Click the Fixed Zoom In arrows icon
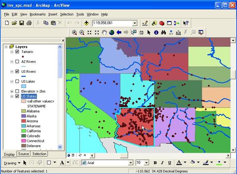Image resolution: width=237 pixels, height=174 pixels. click(89, 32)
